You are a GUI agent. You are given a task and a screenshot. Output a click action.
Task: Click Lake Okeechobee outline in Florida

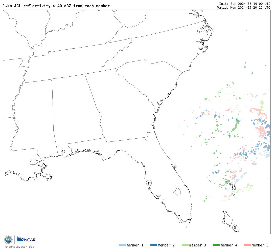click(177, 192)
